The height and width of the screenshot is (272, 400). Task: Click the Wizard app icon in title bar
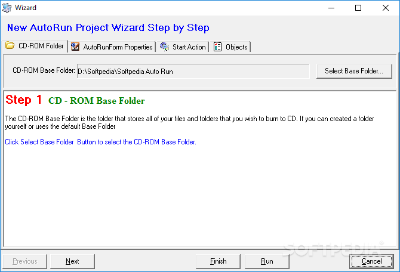[7, 8]
